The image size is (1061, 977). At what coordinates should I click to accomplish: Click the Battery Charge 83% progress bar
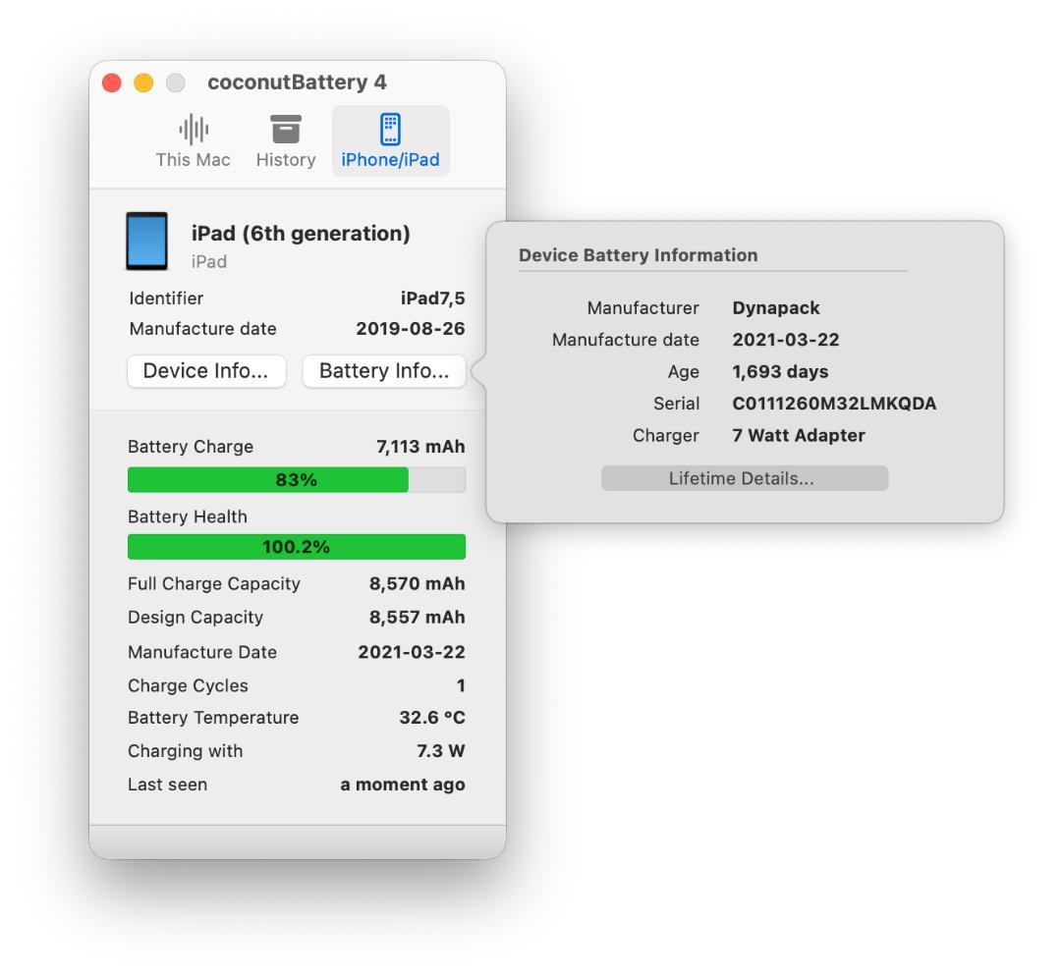point(296,479)
